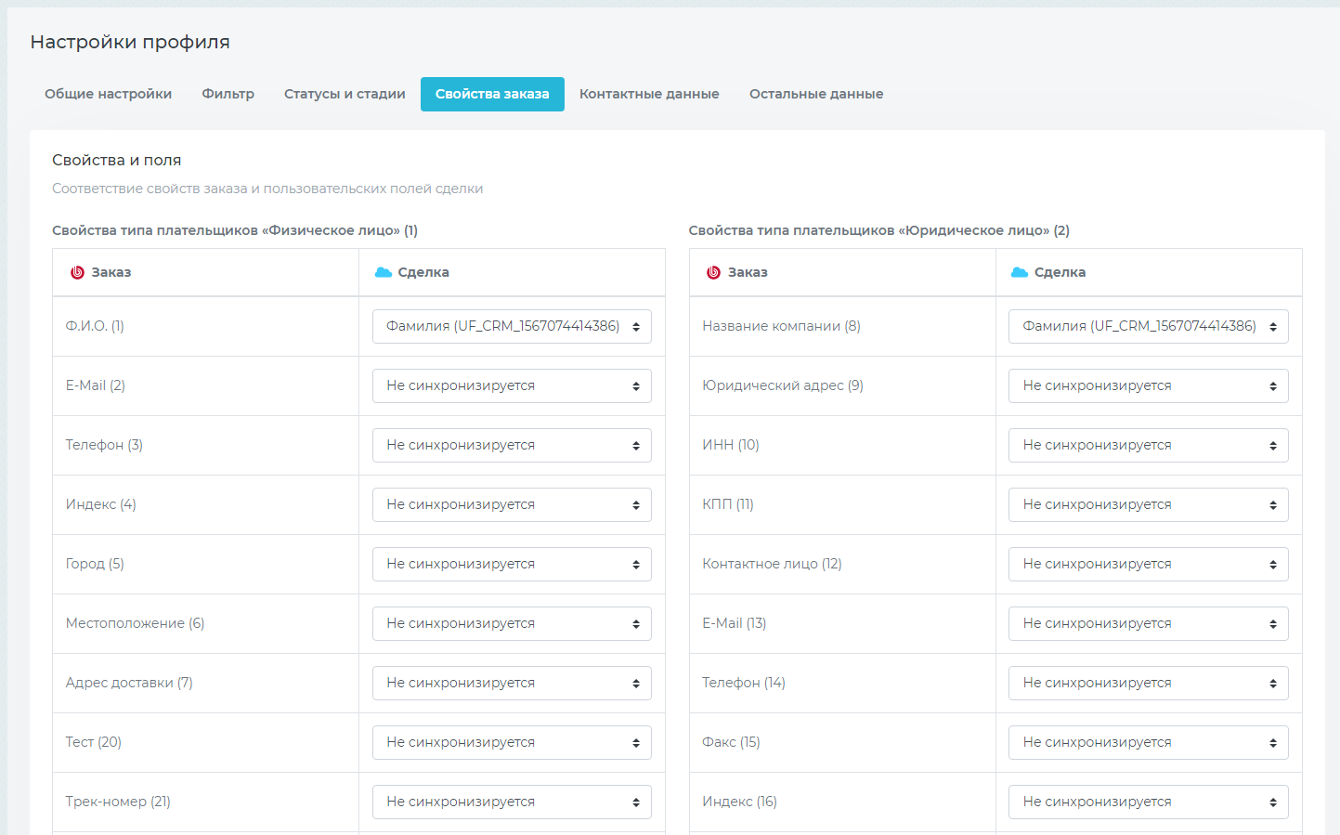
Task: Open the dropdown for Ф.И.О. (1)
Action: [x=512, y=326]
